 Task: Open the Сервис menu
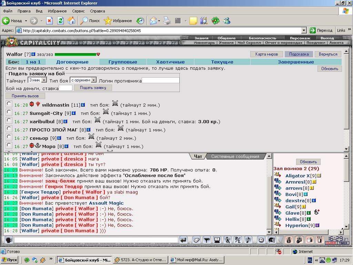point(78,11)
